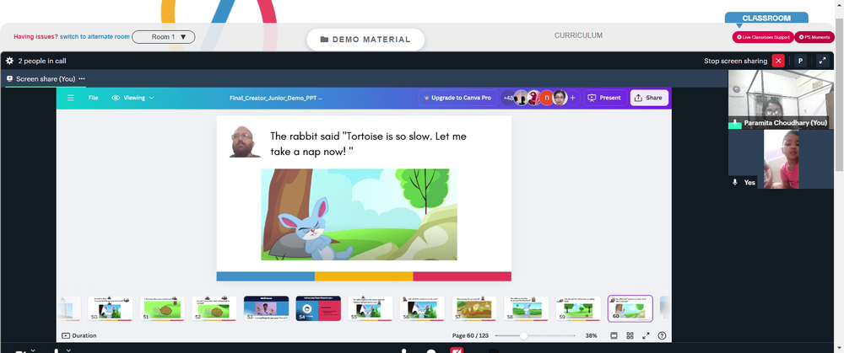
Task: Click the red stop screen sharing X
Action: (778, 61)
